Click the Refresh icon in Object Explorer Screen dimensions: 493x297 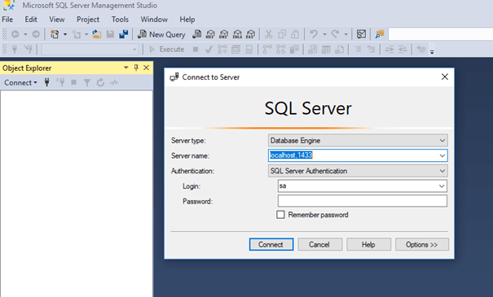(x=100, y=82)
